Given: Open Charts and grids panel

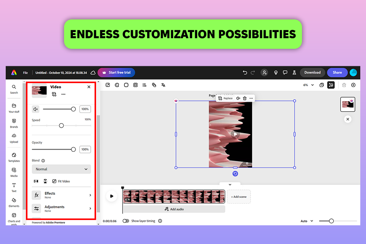Looking at the screenshot, I should click(14, 219).
